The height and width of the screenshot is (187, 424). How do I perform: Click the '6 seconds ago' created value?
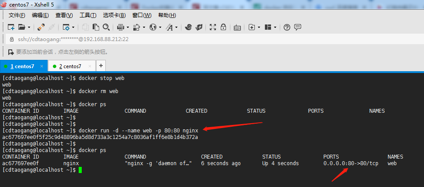click(x=221, y=163)
